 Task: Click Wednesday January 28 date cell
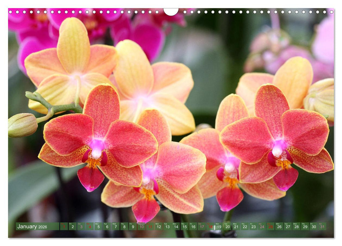tap(296, 227)
